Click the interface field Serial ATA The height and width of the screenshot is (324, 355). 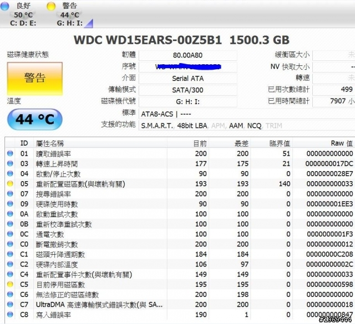click(x=187, y=79)
